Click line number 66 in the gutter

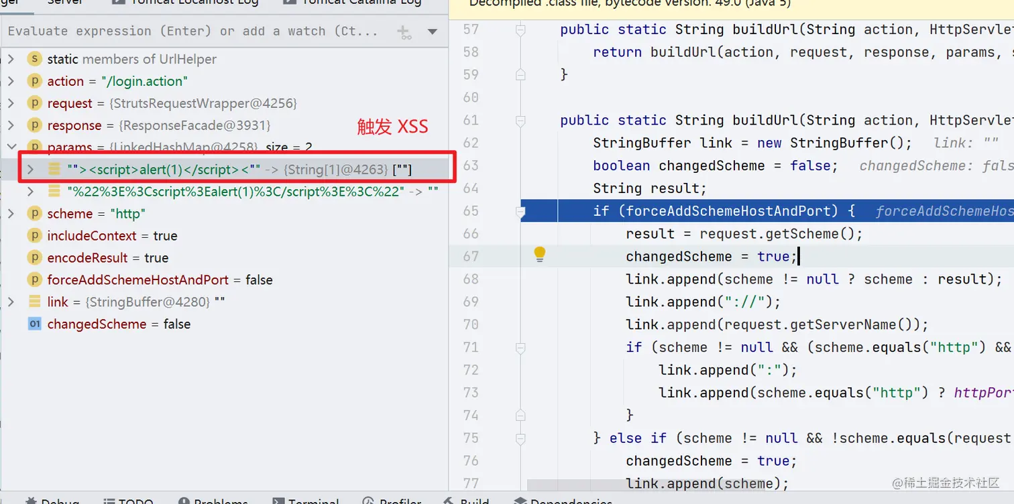[471, 234]
